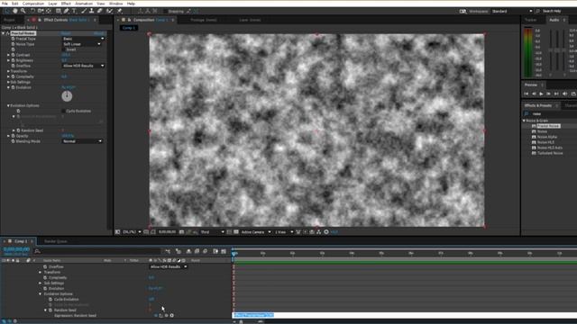This screenshot has height=324, width=577.
Task: Collapse Evolution Options in Effect Controls
Action: [x=8, y=106]
